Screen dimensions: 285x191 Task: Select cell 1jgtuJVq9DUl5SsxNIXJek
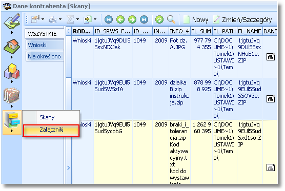point(113,57)
